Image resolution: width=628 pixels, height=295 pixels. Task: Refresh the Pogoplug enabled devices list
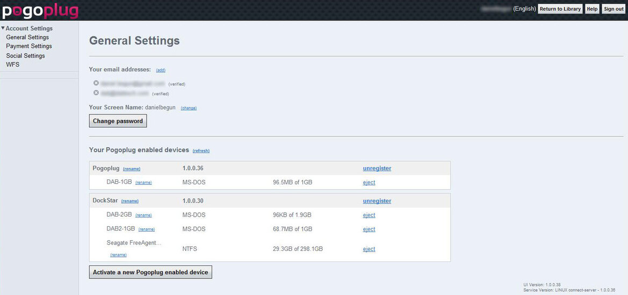(201, 151)
